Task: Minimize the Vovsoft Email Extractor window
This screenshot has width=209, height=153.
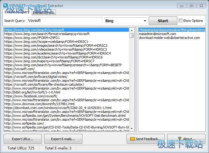Action: pyautogui.click(x=182, y=6)
